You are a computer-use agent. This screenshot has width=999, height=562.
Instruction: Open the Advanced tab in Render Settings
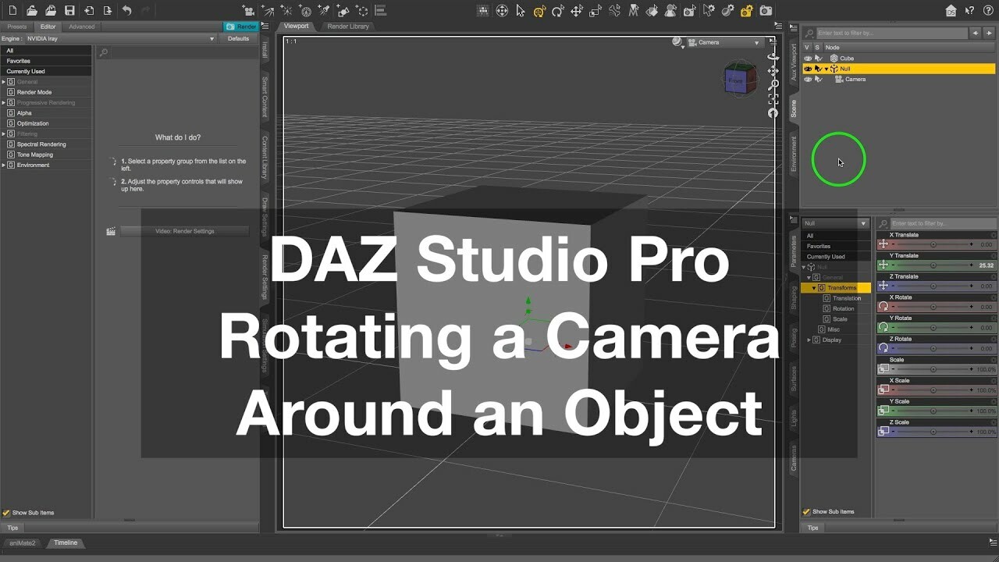pyautogui.click(x=81, y=26)
